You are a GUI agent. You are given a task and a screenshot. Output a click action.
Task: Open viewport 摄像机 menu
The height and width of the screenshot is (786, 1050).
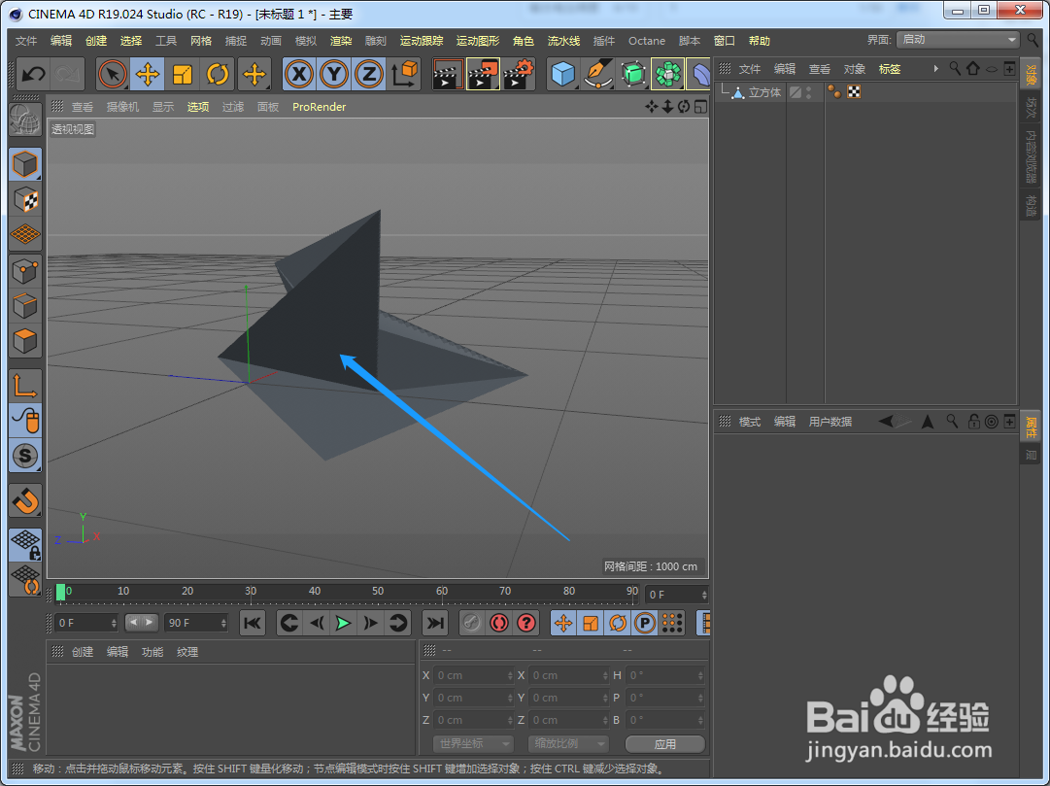coord(122,107)
